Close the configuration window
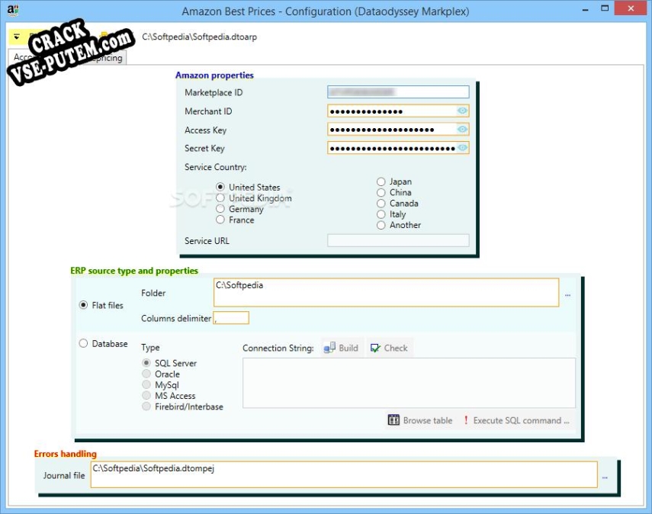This screenshot has width=652, height=514. point(631,8)
